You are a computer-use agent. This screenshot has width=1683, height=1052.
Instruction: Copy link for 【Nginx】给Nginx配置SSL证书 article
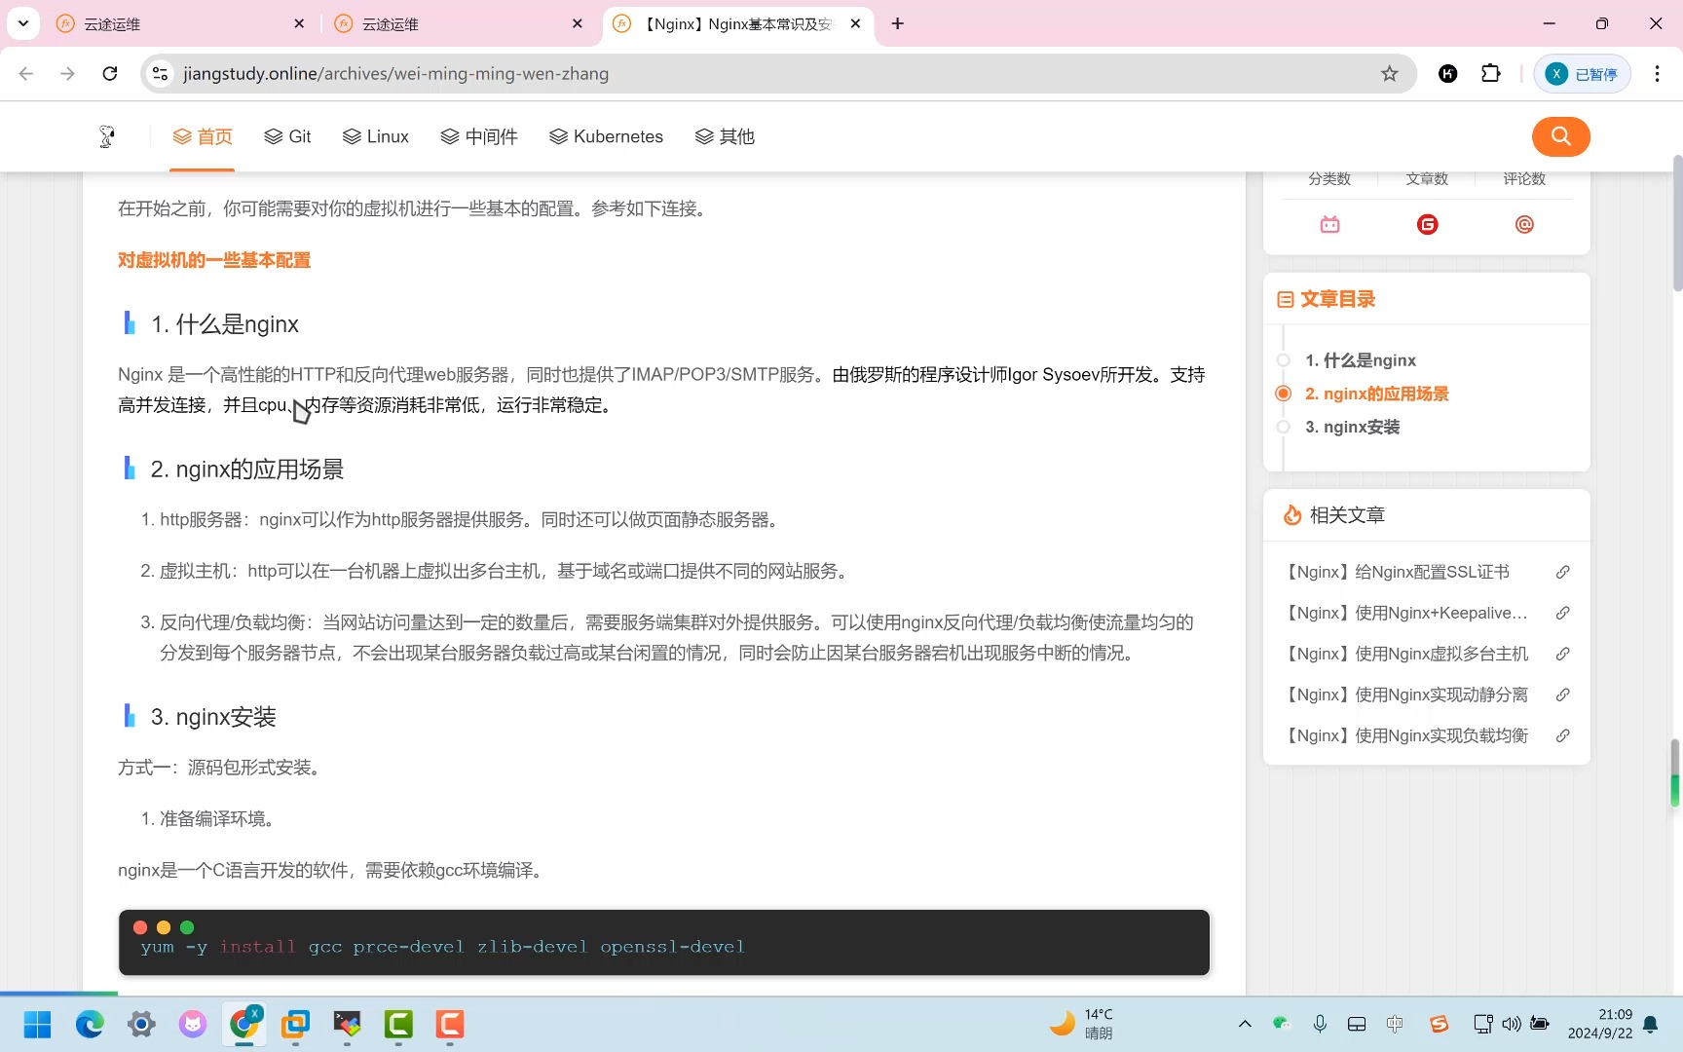coord(1562,572)
